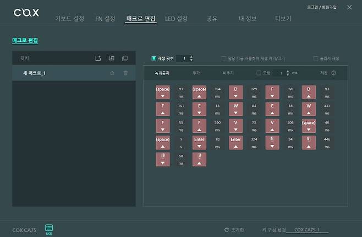
Task: Switch to the LED 설정 tab
Action: click(176, 19)
